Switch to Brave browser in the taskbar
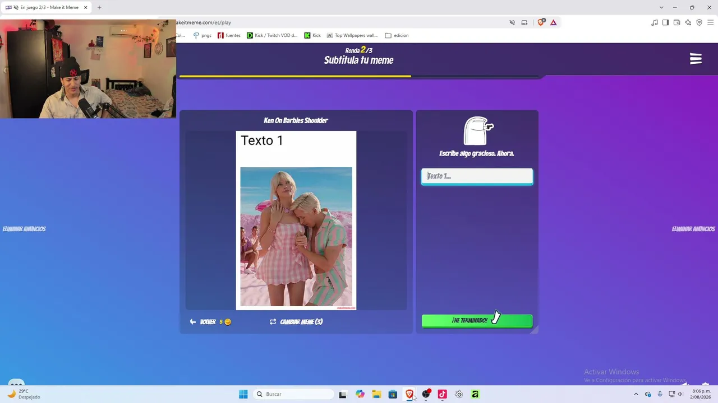The image size is (718, 403). (409, 394)
